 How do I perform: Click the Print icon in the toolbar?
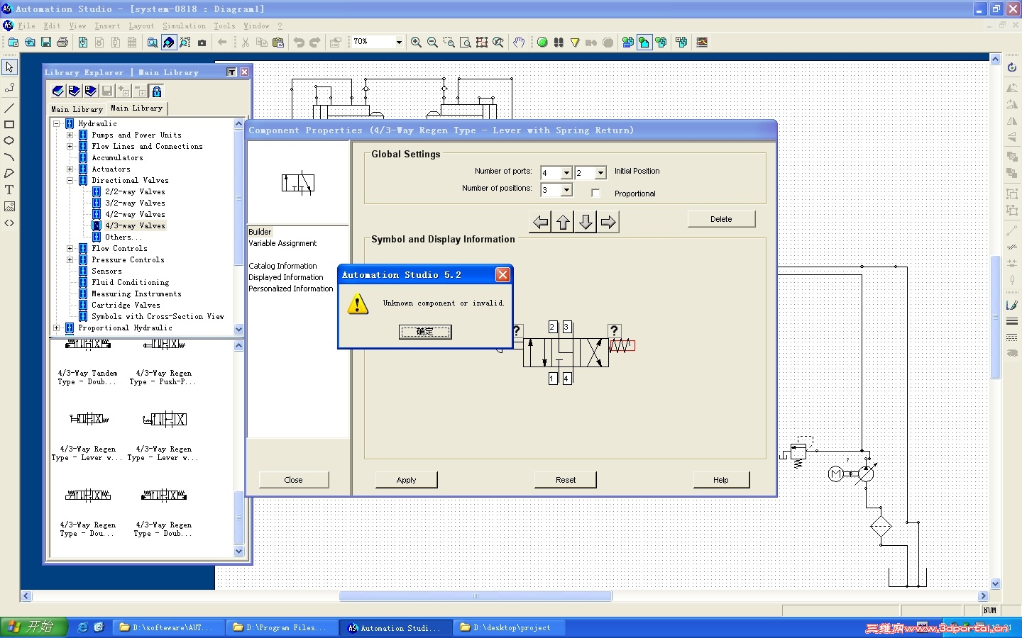[x=62, y=43]
